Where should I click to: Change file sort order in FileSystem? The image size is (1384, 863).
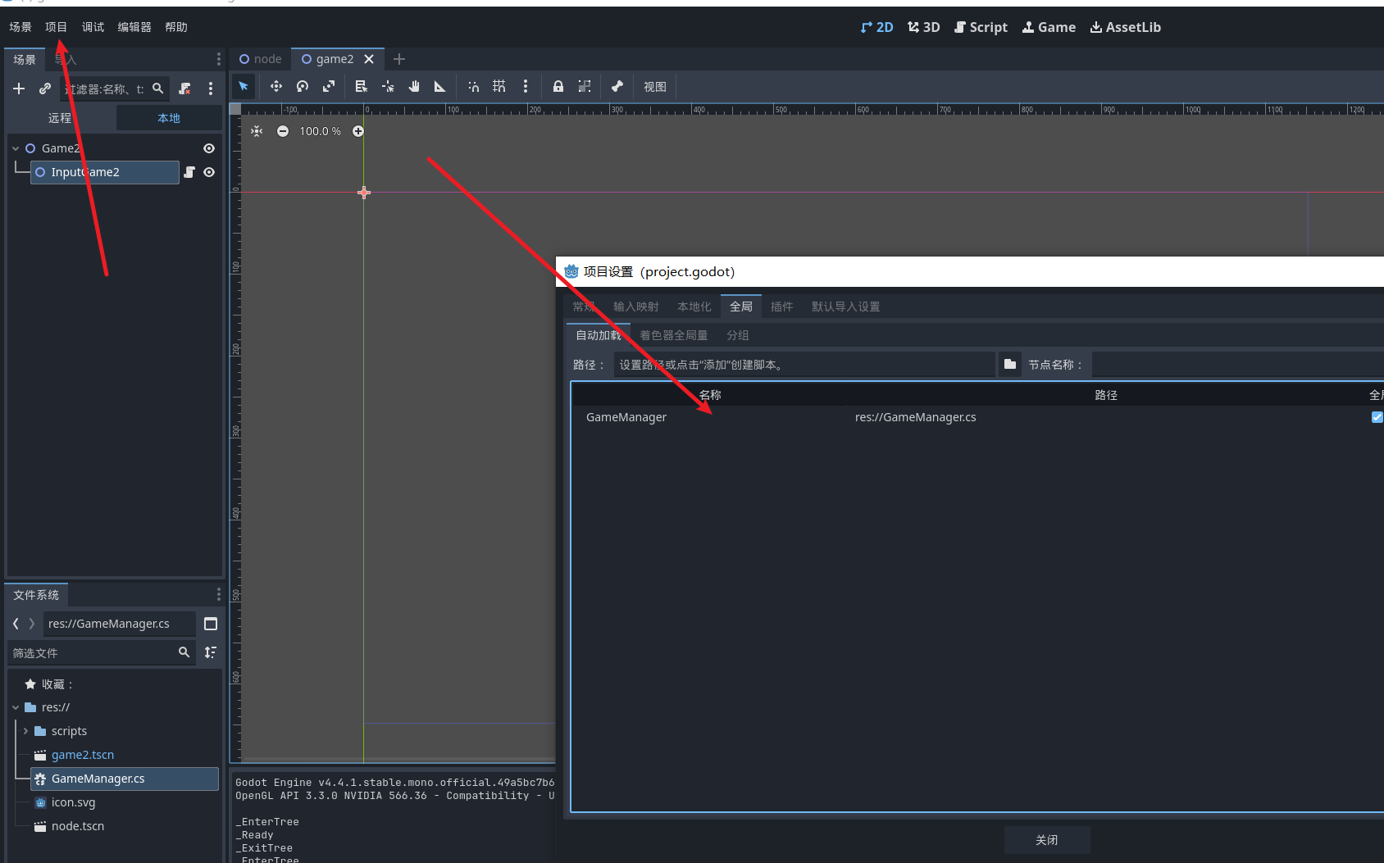(x=211, y=652)
